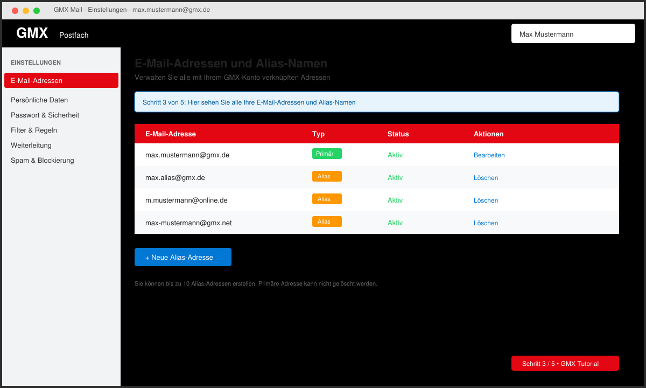Viewport: 646px width, 388px height.
Task: Open Weiterleitung settings
Action: (x=31, y=145)
